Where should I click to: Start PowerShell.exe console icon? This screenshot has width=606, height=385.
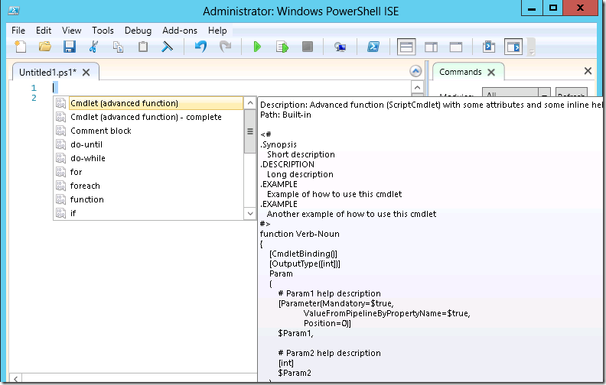(373, 47)
